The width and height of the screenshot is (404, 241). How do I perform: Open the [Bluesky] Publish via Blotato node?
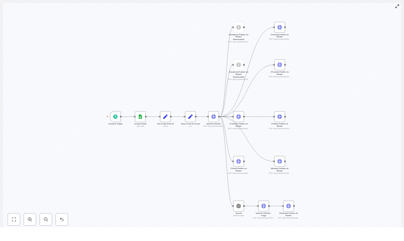pos(279,161)
